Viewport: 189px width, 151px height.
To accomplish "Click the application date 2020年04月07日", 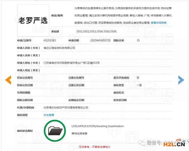I will click(x=100, y=40).
